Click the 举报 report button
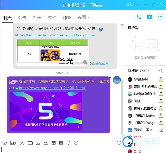This screenshot has height=153, width=166. (x=129, y=5)
